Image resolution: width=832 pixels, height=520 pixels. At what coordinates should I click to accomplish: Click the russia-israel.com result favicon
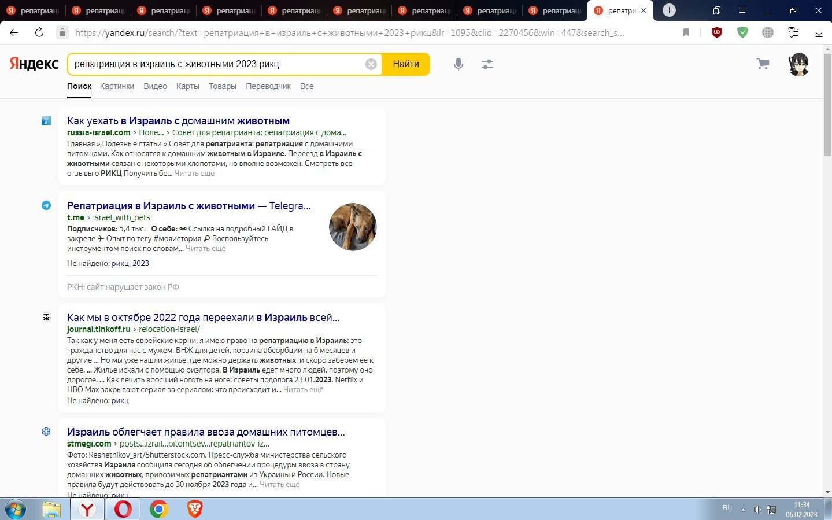coord(46,120)
